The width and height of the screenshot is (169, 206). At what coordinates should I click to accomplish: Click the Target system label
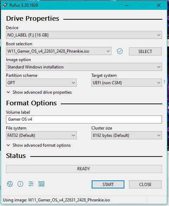tap(104, 75)
